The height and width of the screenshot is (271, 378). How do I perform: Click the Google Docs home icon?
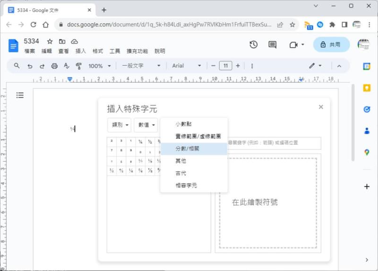(13, 45)
